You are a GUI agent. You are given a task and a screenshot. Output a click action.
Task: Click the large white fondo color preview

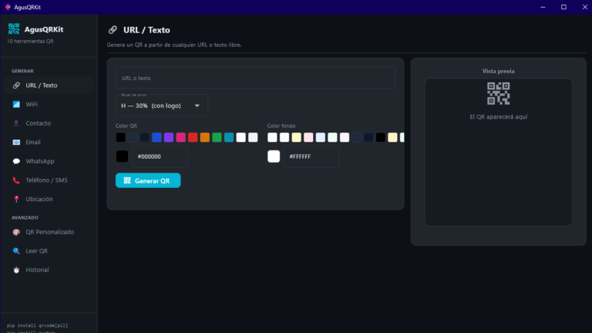274,156
